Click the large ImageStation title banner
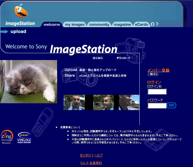 tap(84, 49)
